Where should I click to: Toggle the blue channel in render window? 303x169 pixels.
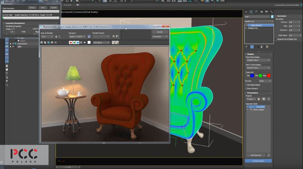[x=78, y=43]
